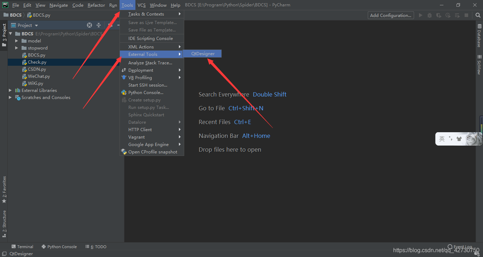Open the Vagrant submenu
The height and width of the screenshot is (257, 483).
coord(152,137)
